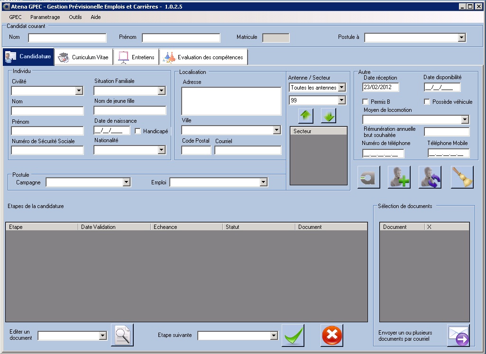Click the update candidate icon with blue arrows

(430, 177)
